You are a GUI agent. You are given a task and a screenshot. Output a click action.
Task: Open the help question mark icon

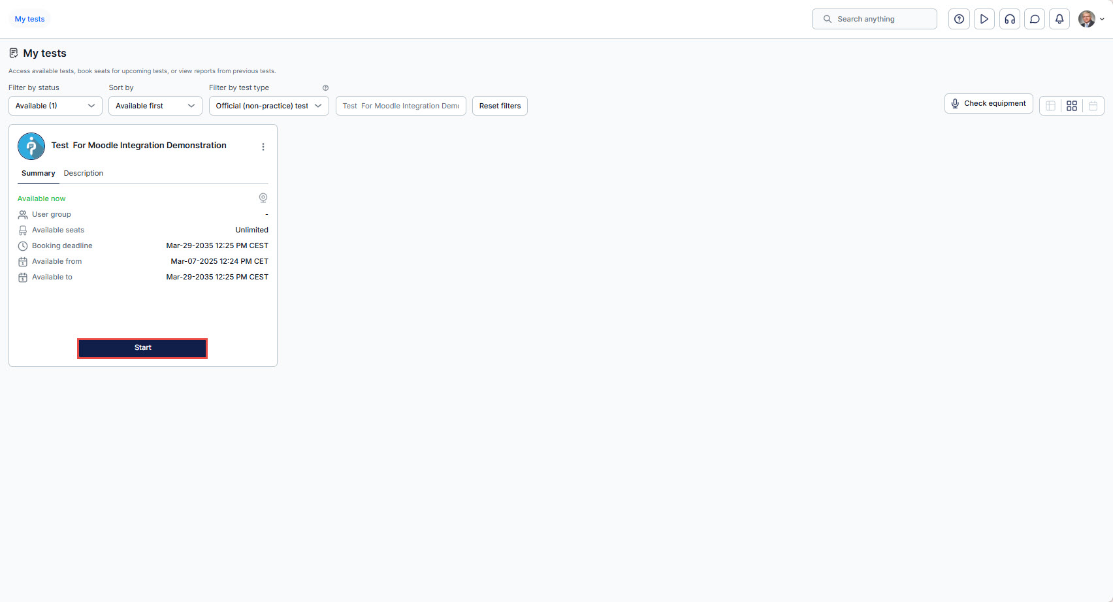click(959, 19)
